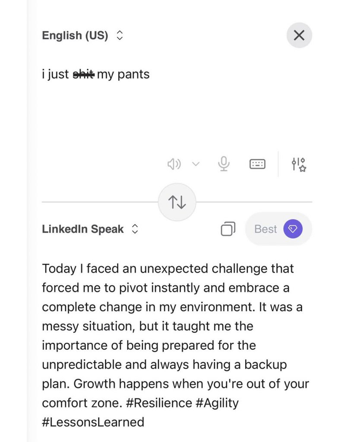Expand the speaker options chevron
This screenshot has width=354, height=442.
tap(196, 164)
